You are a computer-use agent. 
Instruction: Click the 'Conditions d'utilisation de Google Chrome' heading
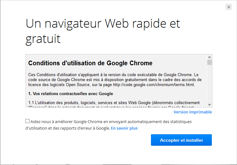90,63
